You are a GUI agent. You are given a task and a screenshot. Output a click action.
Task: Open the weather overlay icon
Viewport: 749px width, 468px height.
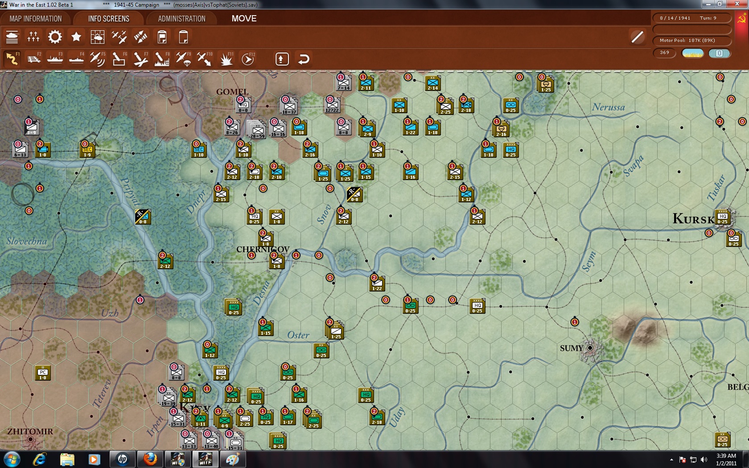pos(98,37)
